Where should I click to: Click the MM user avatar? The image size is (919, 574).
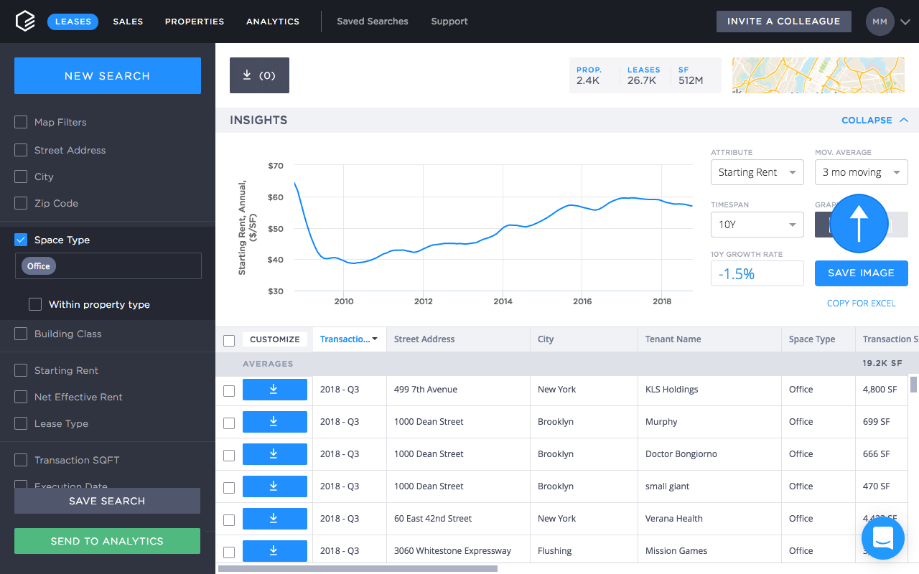[x=880, y=22]
